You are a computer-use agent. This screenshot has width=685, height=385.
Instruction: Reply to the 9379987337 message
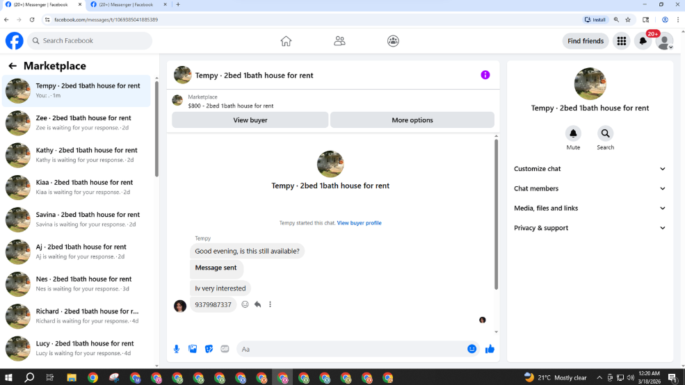[x=258, y=304]
